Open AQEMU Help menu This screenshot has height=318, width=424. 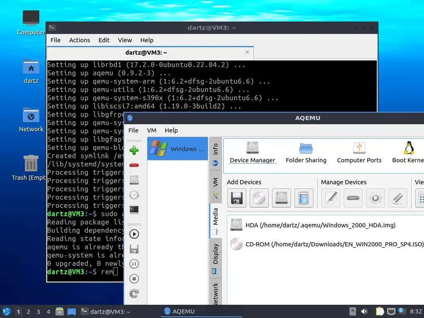click(171, 130)
